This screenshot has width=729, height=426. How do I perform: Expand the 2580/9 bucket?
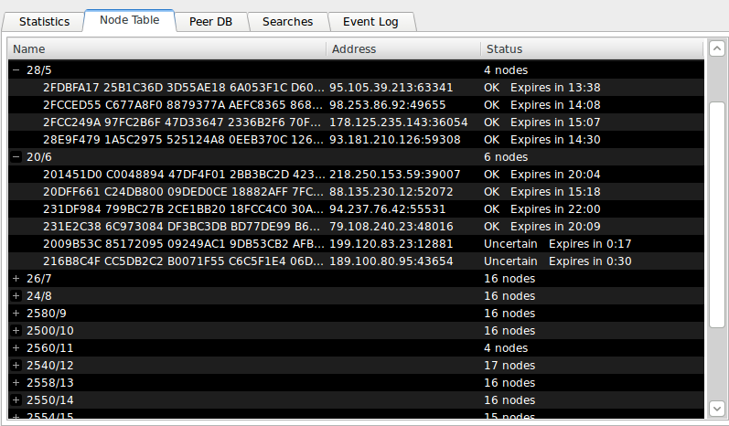coord(16,314)
